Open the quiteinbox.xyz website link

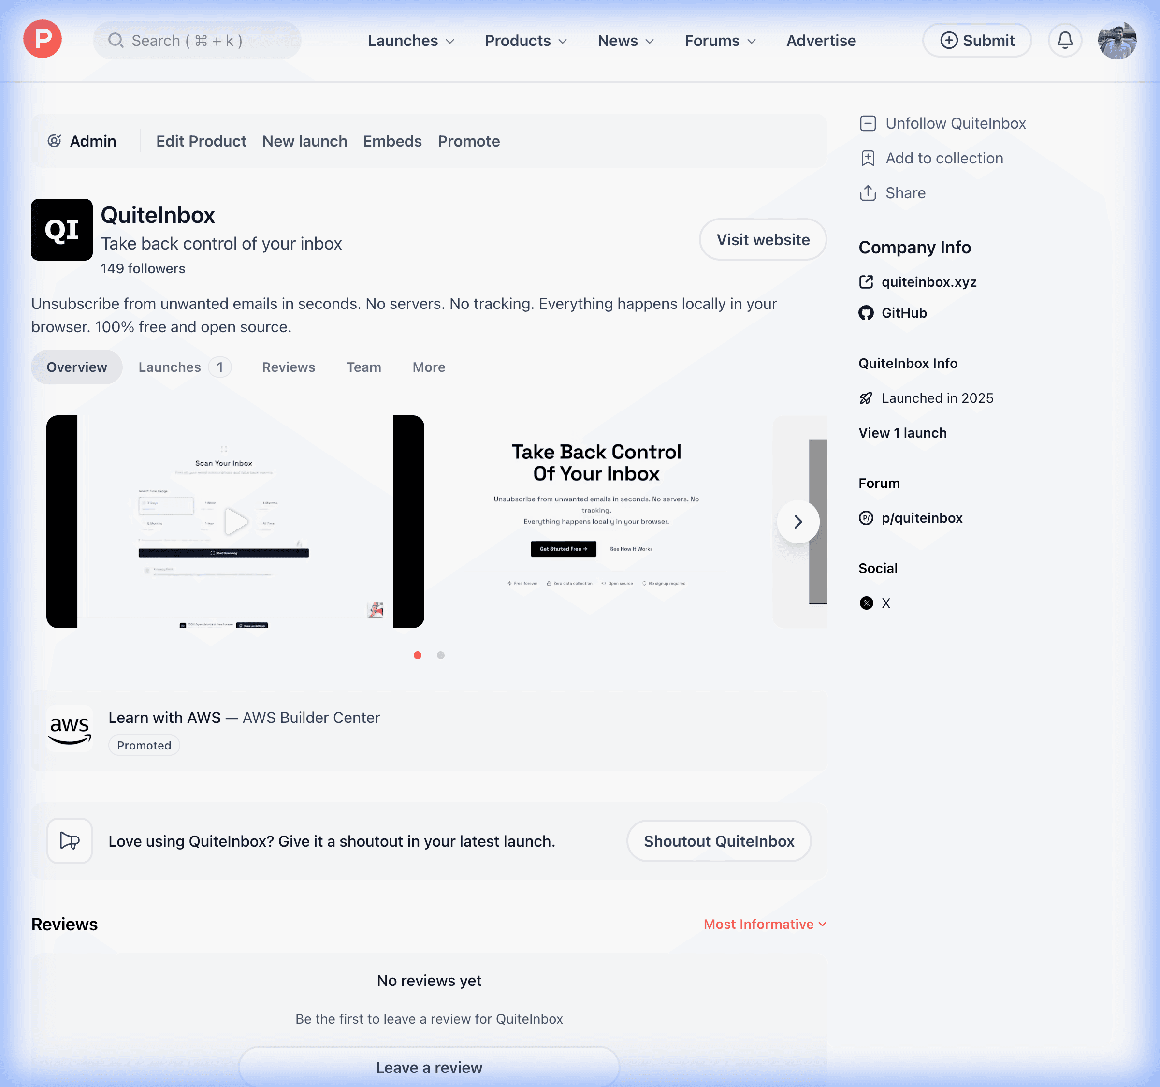pyautogui.click(x=928, y=282)
